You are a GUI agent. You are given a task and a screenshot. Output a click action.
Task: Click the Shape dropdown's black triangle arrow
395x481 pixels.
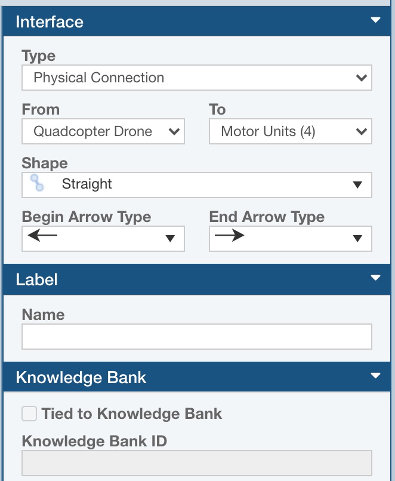tap(357, 185)
